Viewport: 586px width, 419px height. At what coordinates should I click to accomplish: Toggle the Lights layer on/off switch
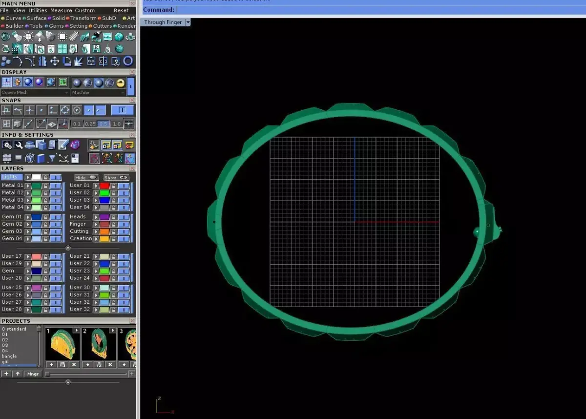56,177
